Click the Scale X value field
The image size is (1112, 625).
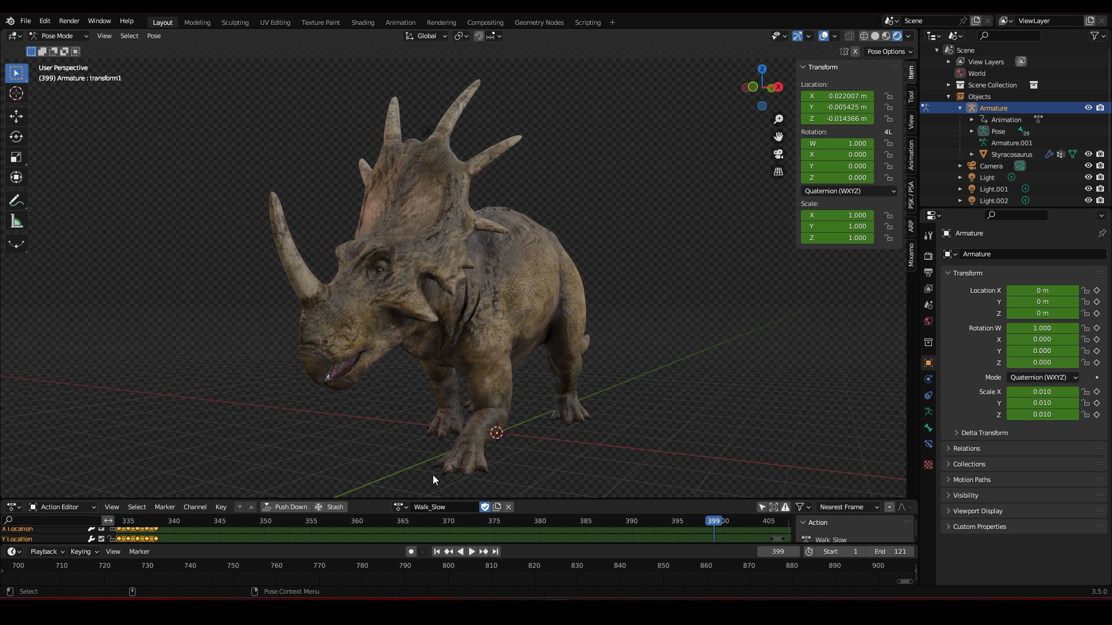click(1042, 392)
